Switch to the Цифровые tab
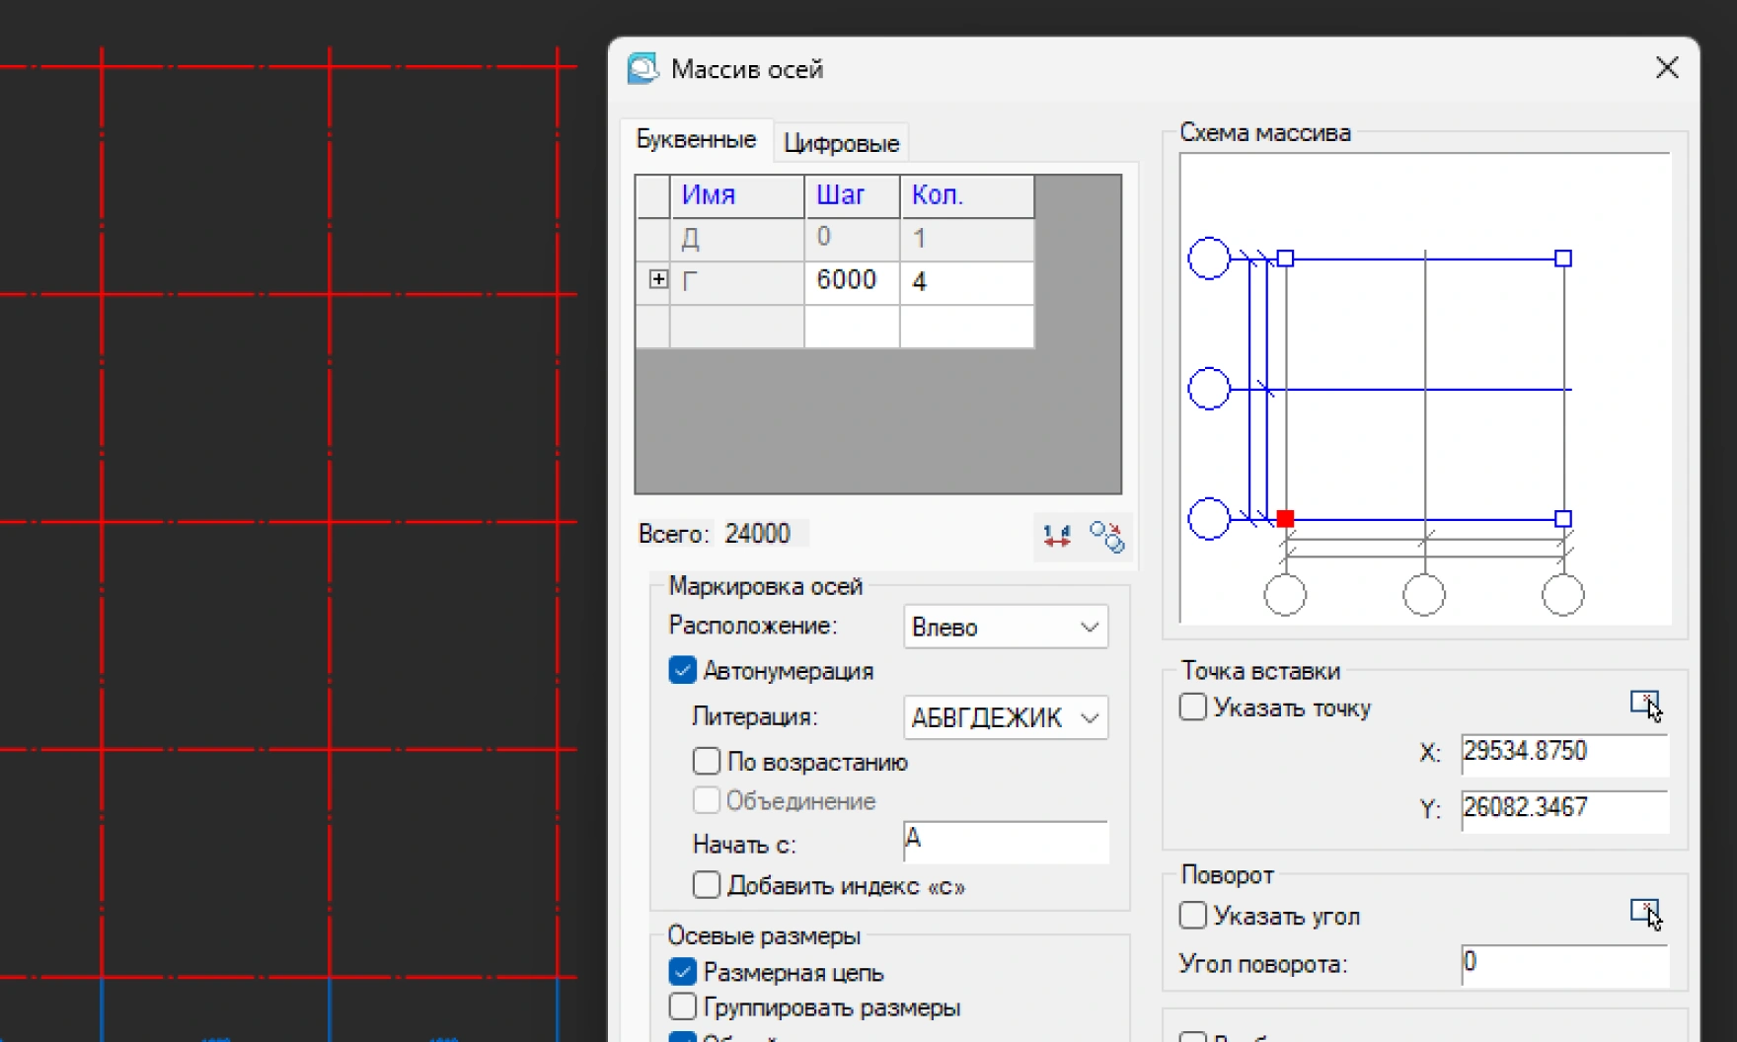 tap(841, 144)
